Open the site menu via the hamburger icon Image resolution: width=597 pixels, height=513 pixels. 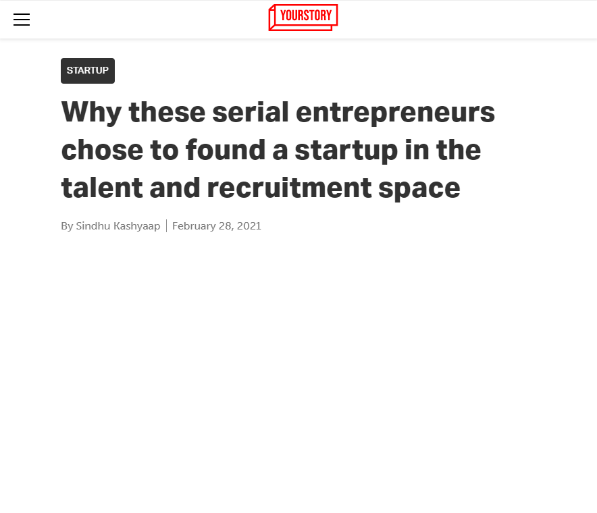(x=22, y=20)
